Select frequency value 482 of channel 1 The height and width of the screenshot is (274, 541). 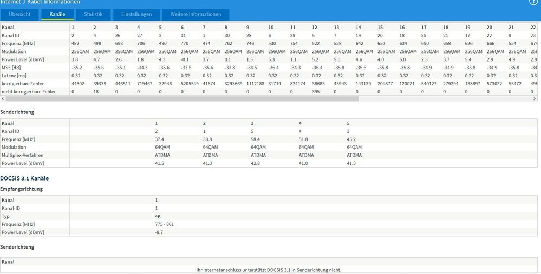pos(75,43)
